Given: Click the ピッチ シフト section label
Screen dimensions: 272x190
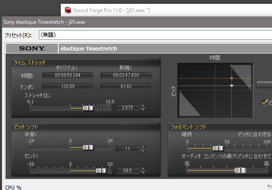Looking at the screenshot, I should tap(26, 127).
